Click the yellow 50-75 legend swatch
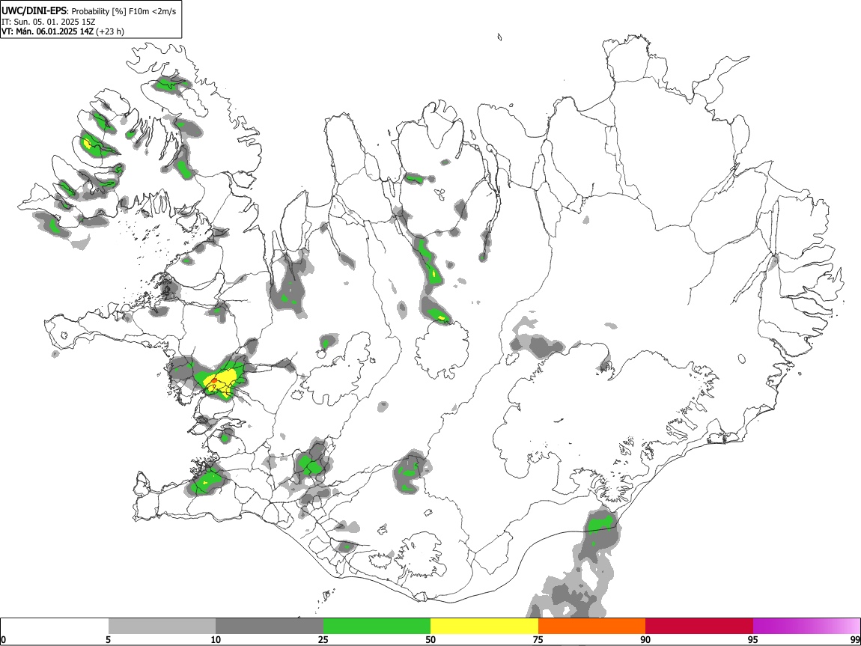Screen dimensions: 861x646 [x=484, y=627]
